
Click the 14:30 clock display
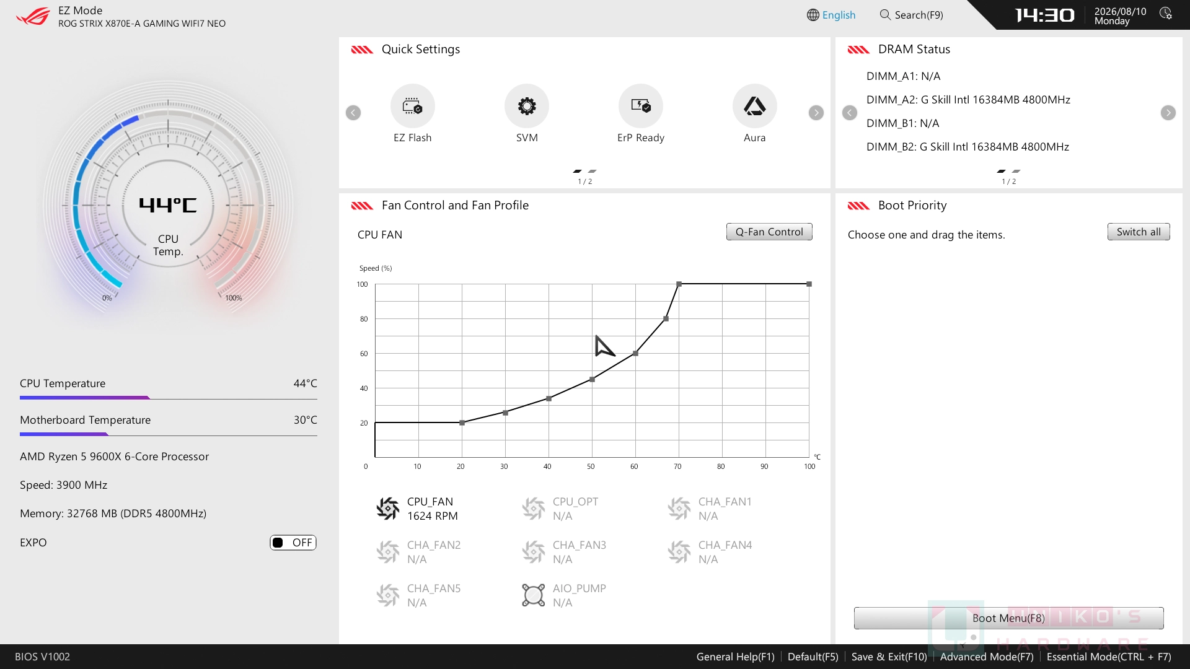(1045, 15)
